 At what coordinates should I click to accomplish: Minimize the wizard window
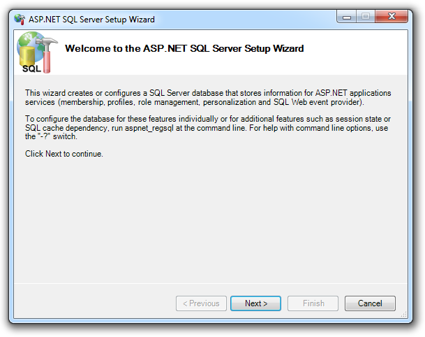347,17
